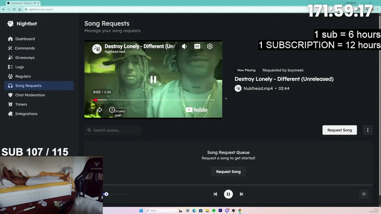Image resolution: width=381 pixels, height=214 pixels.
Task: Click the browser Home button
Action: (x=19, y=10)
